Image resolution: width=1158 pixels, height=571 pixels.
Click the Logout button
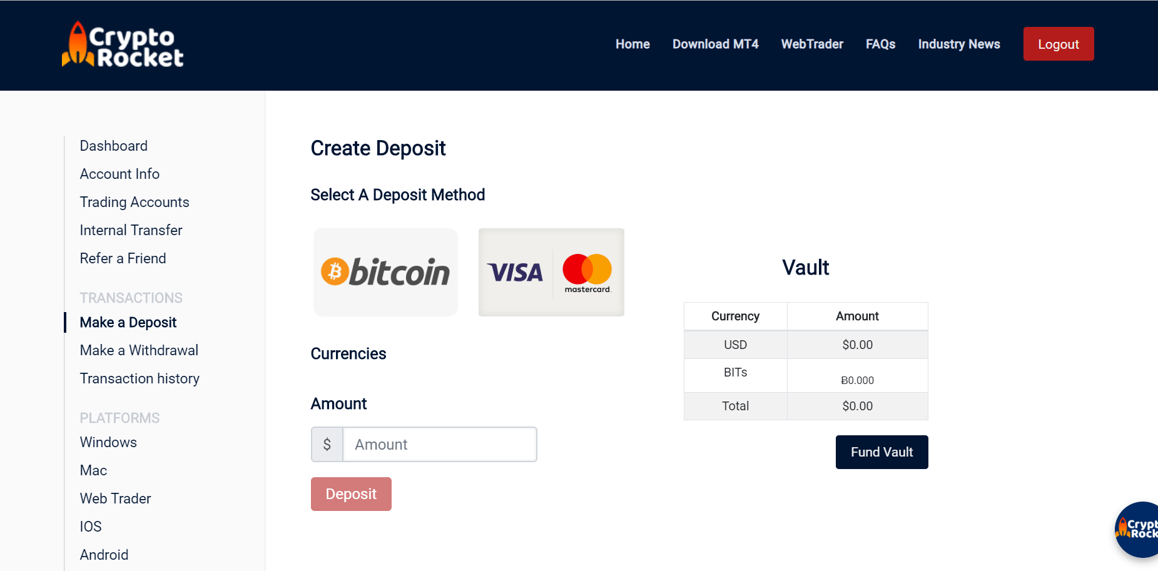click(x=1059, y=44)
